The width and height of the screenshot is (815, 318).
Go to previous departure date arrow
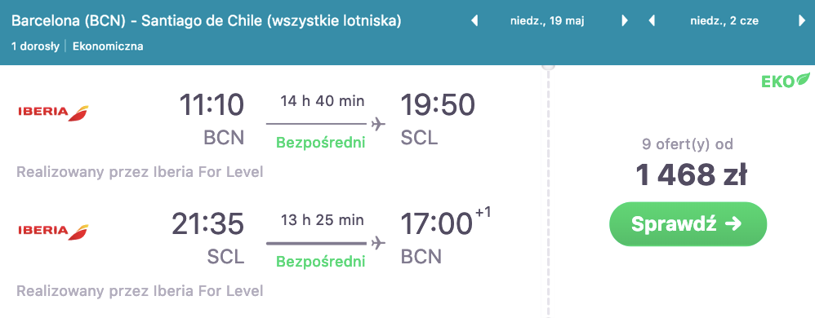(x=474, y=20)
